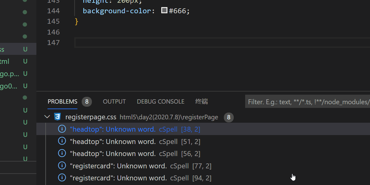Image resolution: width=370 pixels, height=185 pixels.
Task: Select the untracked go.p file in the sidebar
Action: 9,73
